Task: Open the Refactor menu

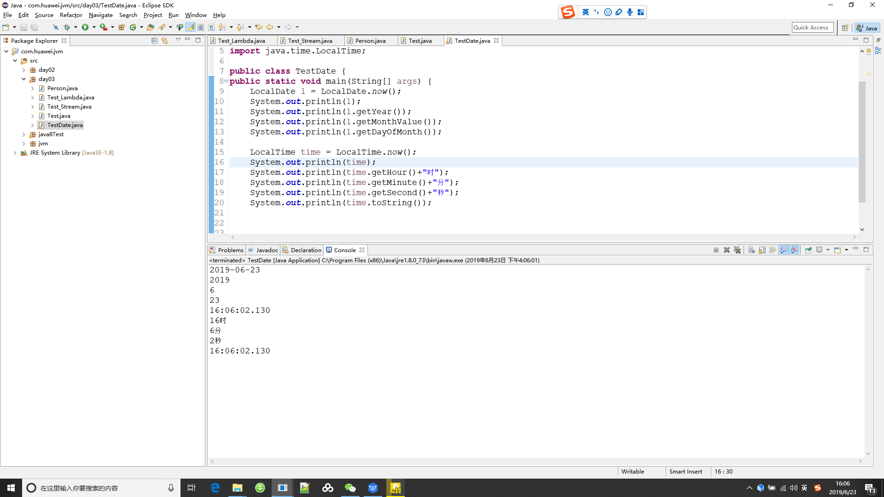Action: click(71, 15)
